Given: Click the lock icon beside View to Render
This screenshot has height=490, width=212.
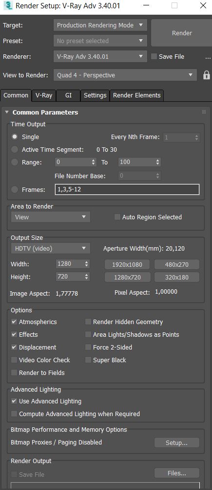Looking at the screenshot, I should 207,75.
